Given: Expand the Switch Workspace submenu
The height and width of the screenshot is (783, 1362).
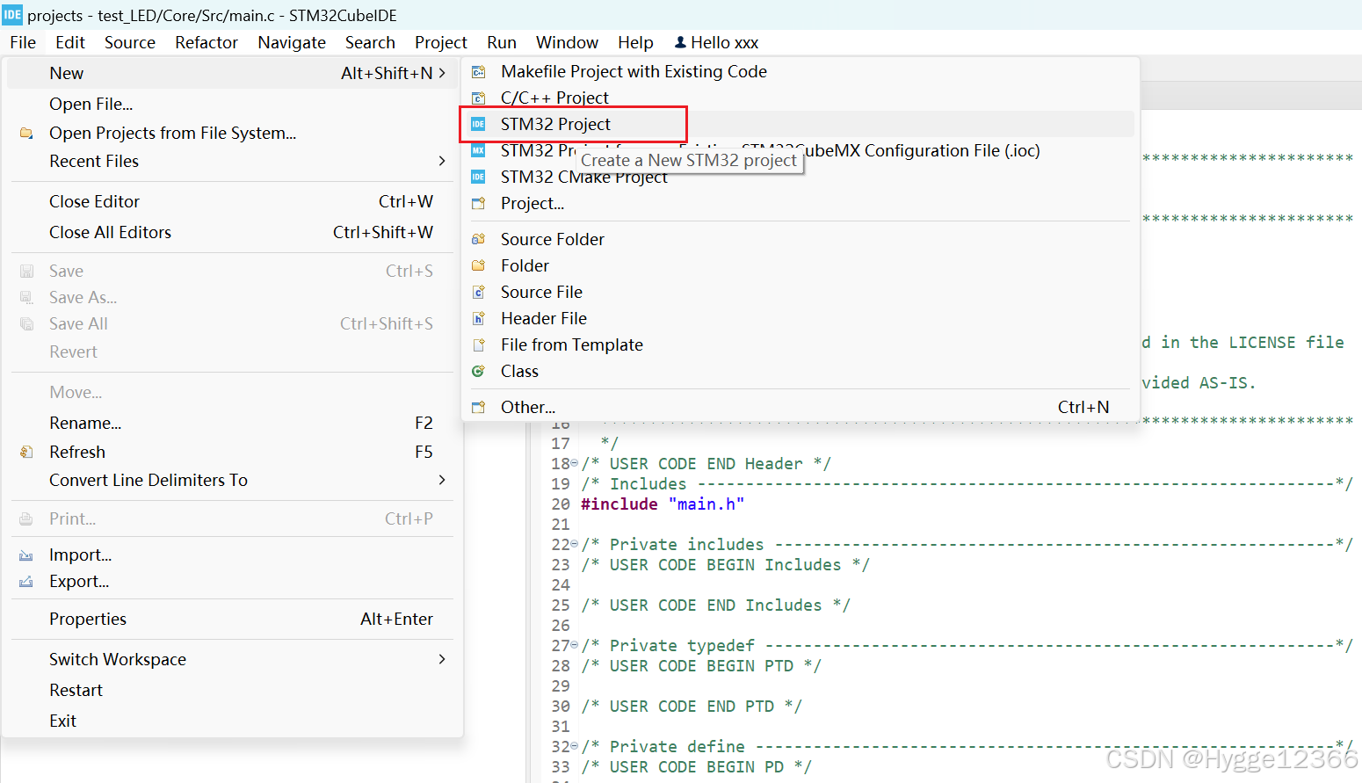Looking at the screenshot, I should pos(442,659).
